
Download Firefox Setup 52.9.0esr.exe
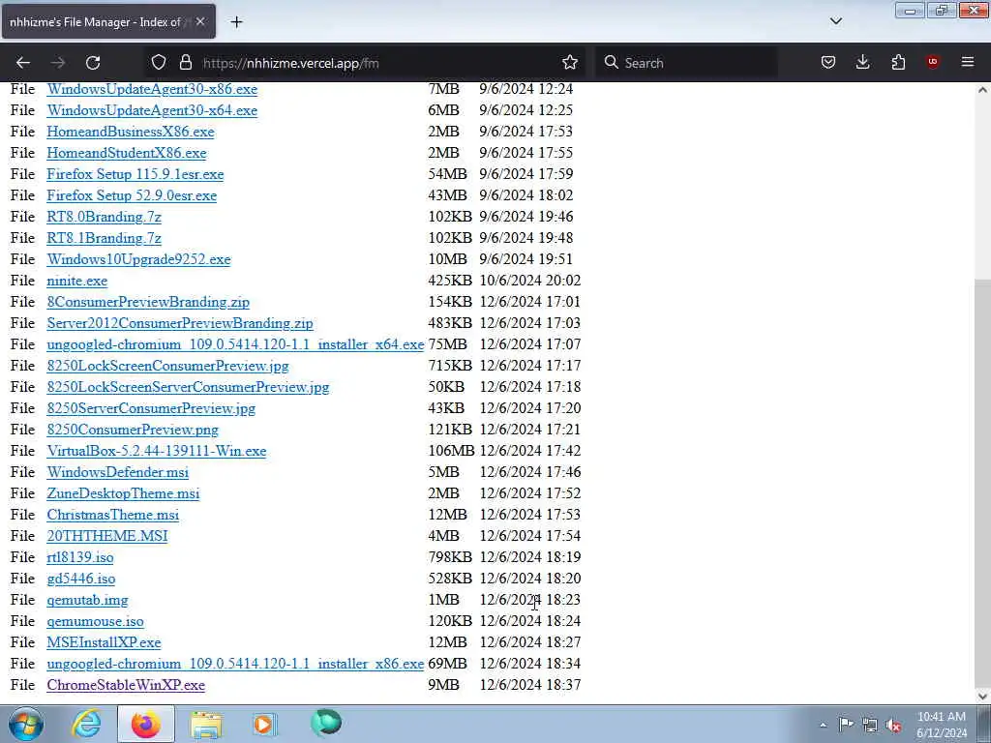132,195
